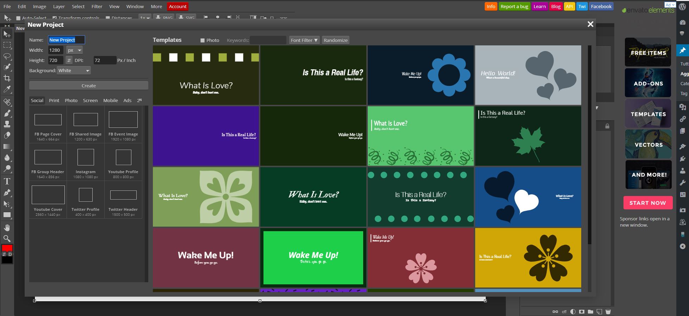Select the Hand tool
This screenshot has width=689, height=316.
tap(7, 227)
